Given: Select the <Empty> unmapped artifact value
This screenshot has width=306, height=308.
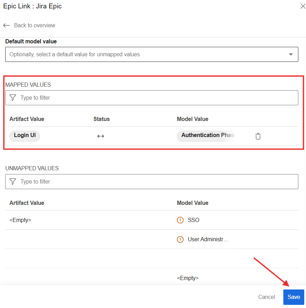Looking at the screenshot, I should tap(20, 220).
